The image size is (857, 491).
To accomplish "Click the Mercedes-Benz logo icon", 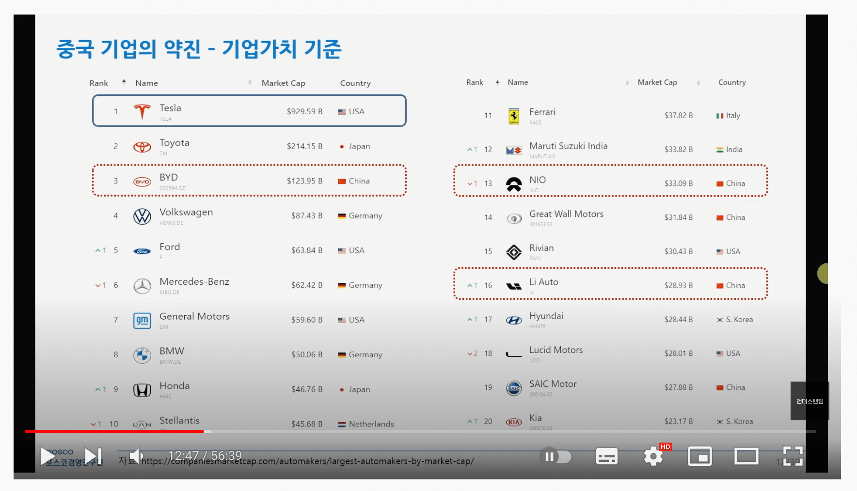I will click(142, 286).
